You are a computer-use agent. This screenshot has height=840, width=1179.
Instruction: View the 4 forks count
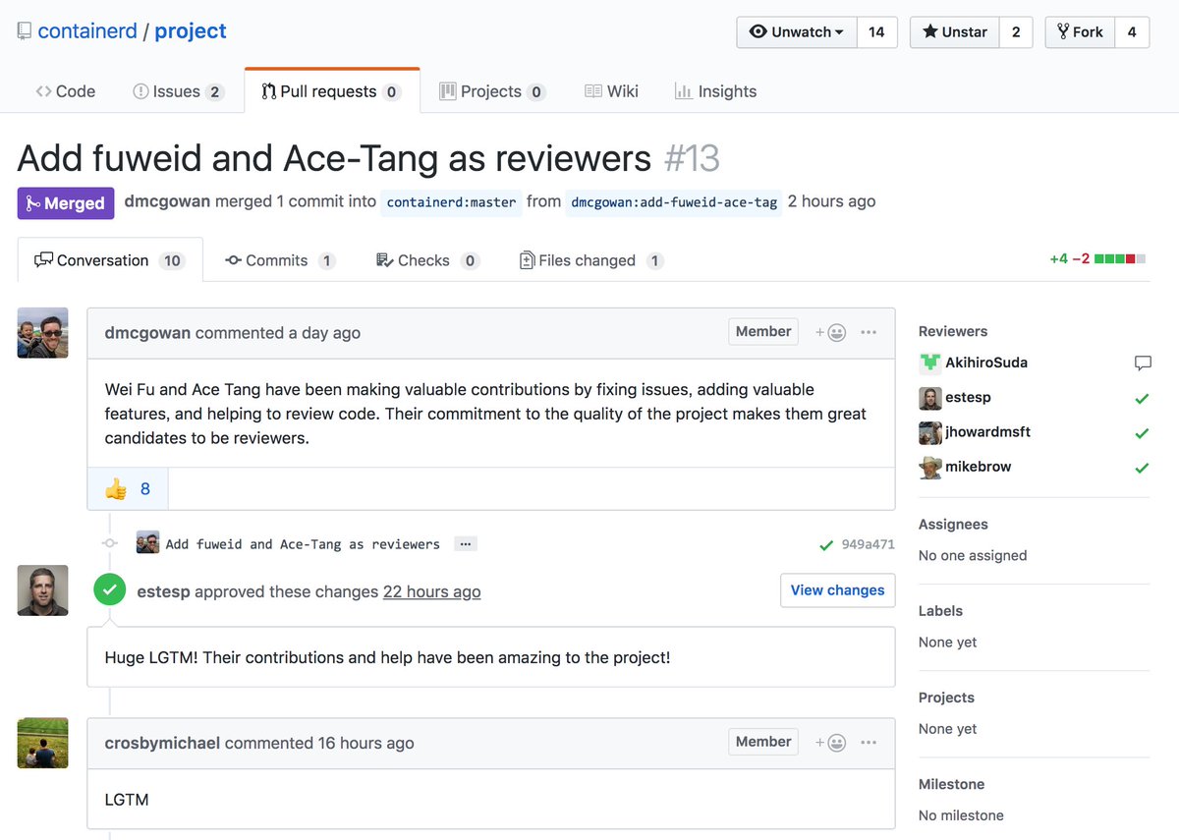(x=1132, y=31)
